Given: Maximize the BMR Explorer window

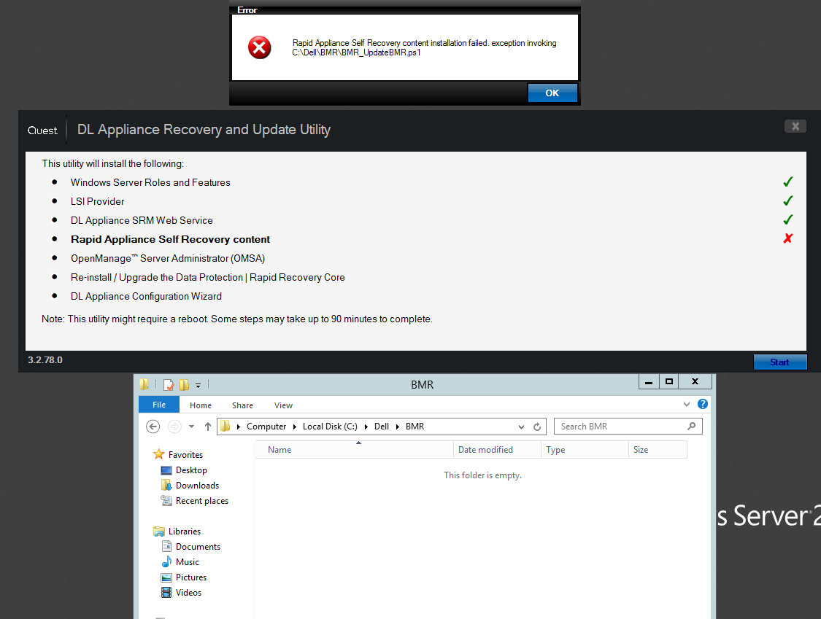Looking at the screenshot, I should point(668,381).
